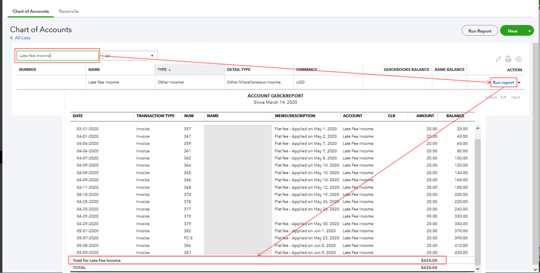Expand the arrow beside Run report

point(519,83)
